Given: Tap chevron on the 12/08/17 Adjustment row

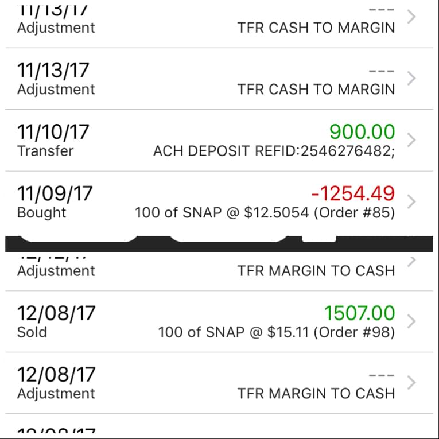Looking at the screenshot, I should pyautogui.click(x=411, y=383).
